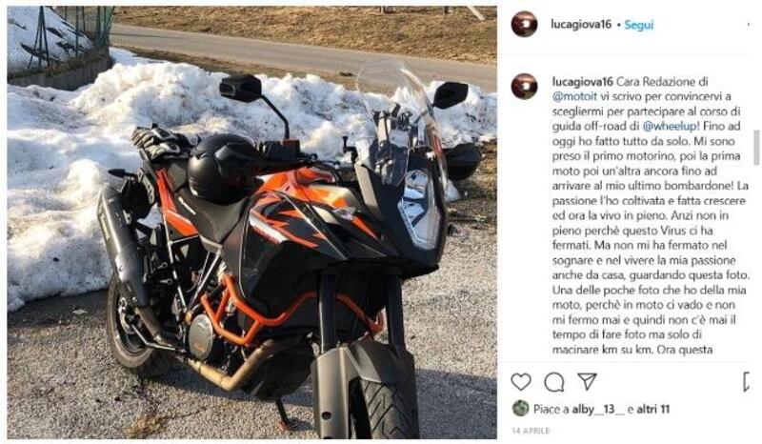Viewport: 762px width, 444px height.
Task: Click the caption scrollbar thumb
Action: pyautogui.click(x=756, y=148)
